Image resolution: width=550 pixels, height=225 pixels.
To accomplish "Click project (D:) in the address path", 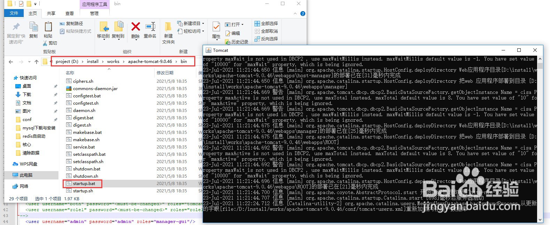I will click(67, 62).
